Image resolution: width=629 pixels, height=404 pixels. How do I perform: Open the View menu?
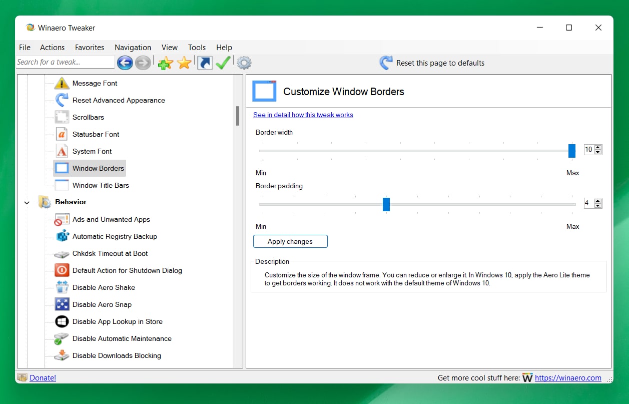coord(170,48)
